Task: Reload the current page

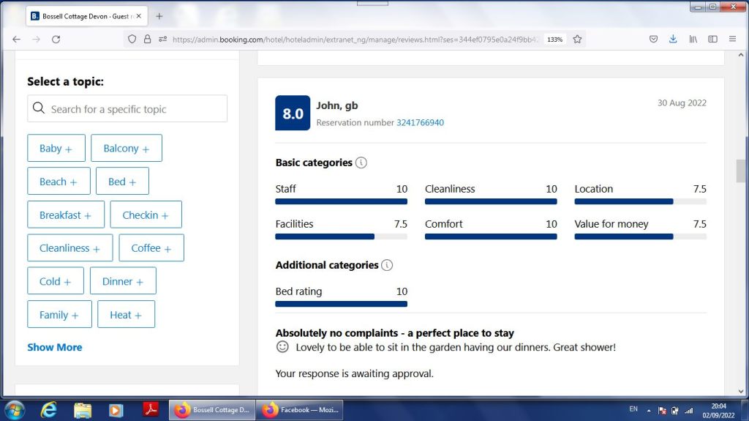Action: [x=56, y=40]
